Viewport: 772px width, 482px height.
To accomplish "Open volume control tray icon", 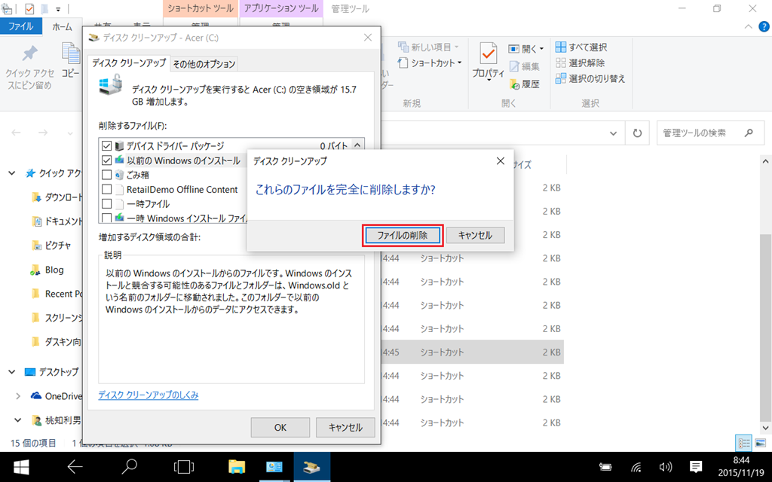I will [666, 467].
